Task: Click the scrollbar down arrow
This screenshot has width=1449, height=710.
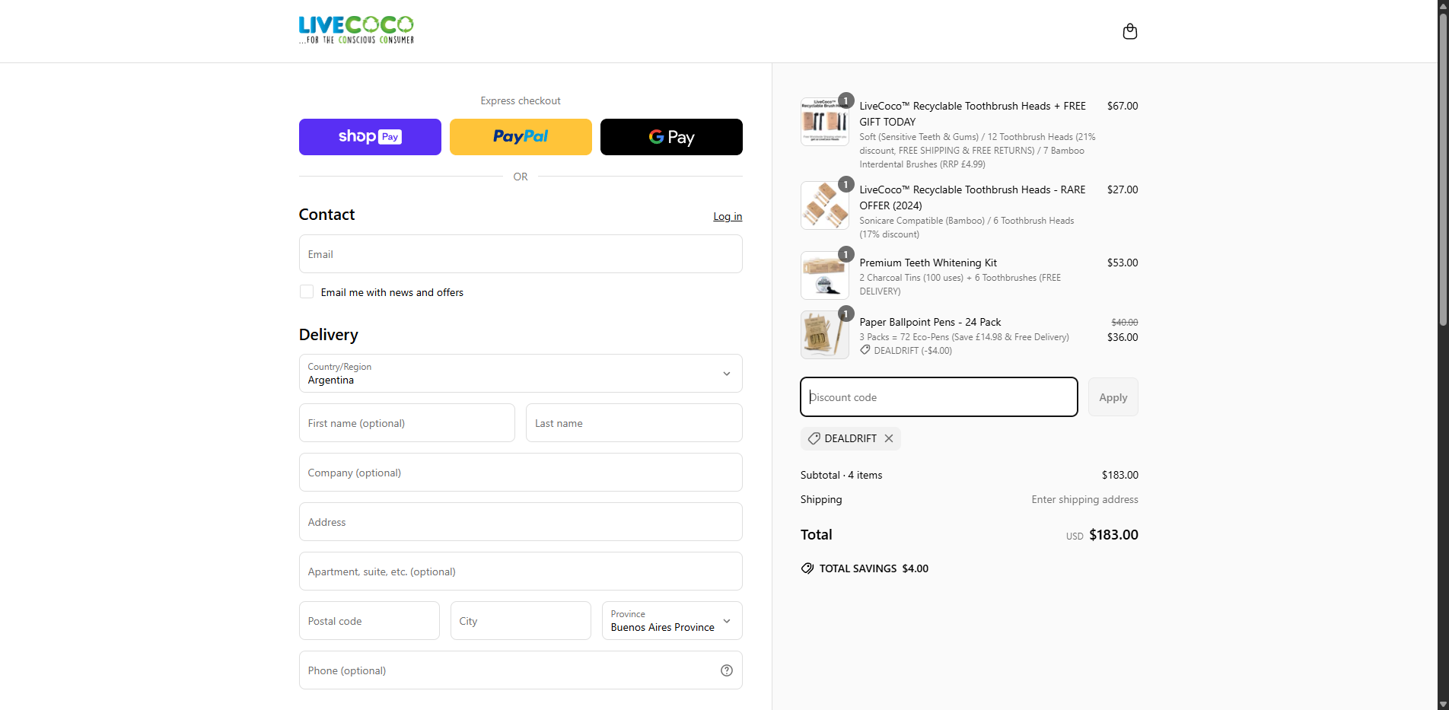Action: click(x=1442, y=704)
